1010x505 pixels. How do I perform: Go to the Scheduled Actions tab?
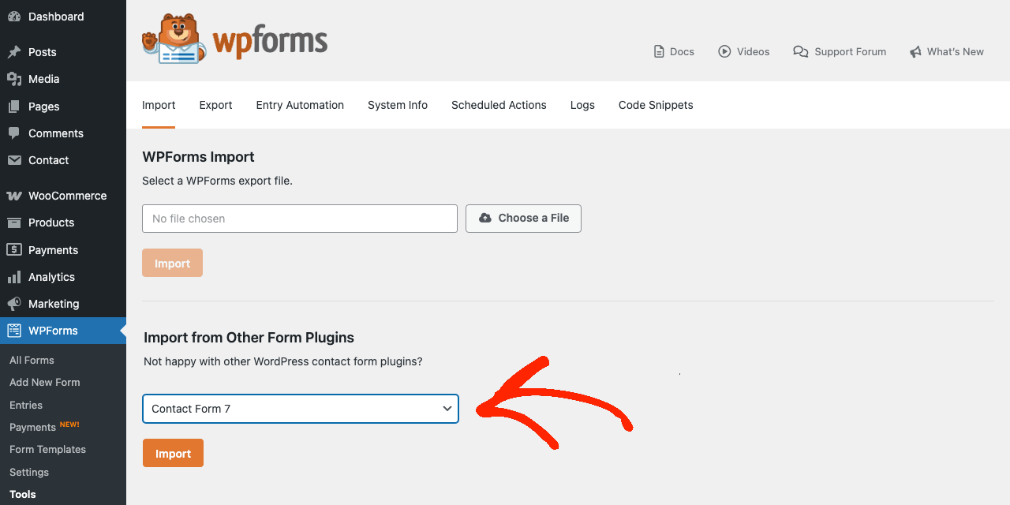point(499,105)
